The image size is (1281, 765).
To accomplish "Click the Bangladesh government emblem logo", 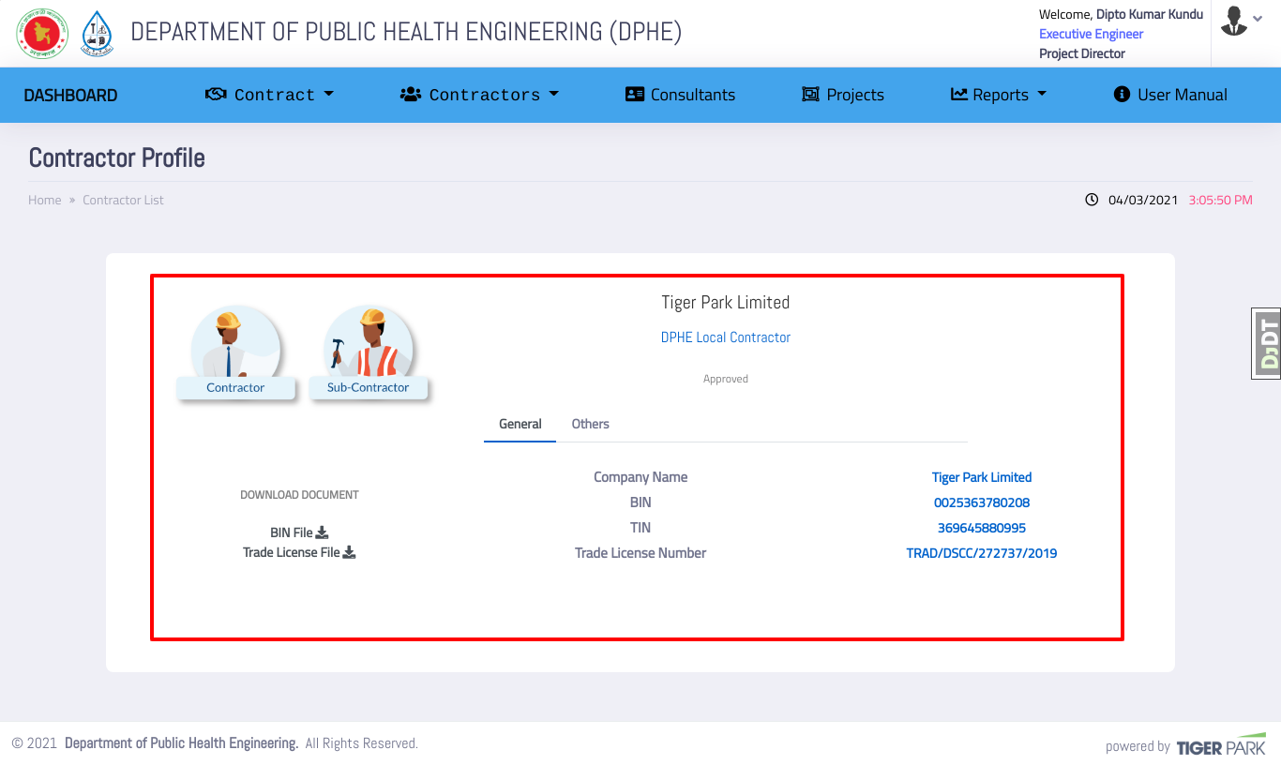I will pyautogui.click(x=41, y=33).
